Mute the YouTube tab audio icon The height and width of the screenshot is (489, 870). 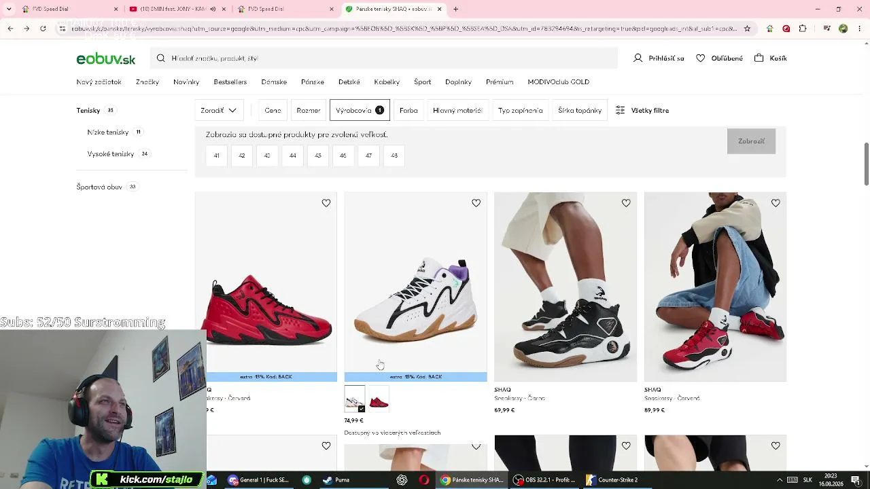[213, 9]
